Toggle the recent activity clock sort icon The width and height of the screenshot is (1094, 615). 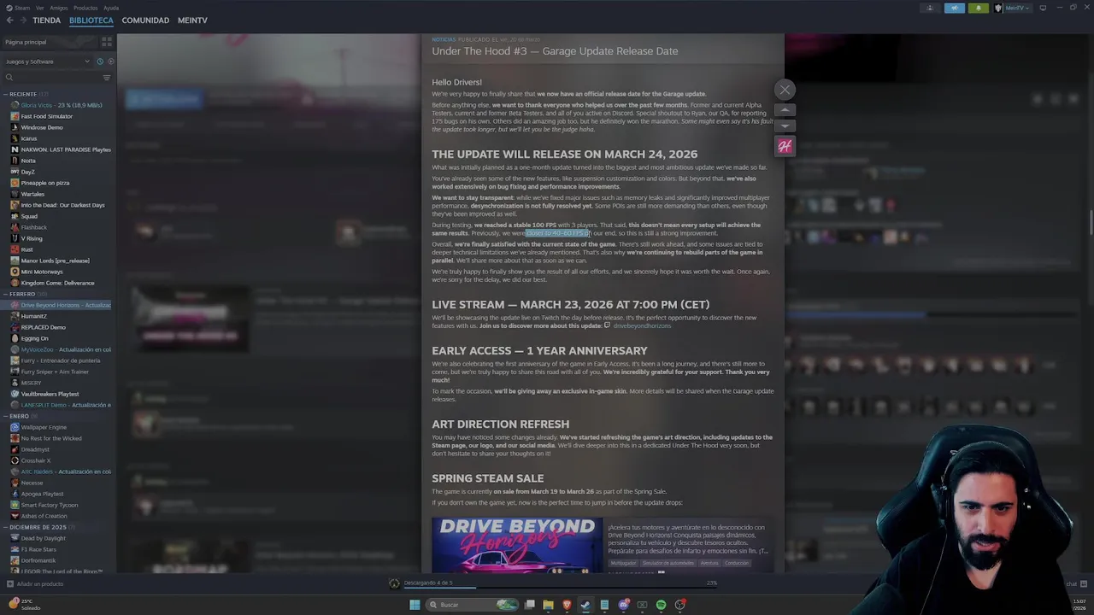pos(100,61)
